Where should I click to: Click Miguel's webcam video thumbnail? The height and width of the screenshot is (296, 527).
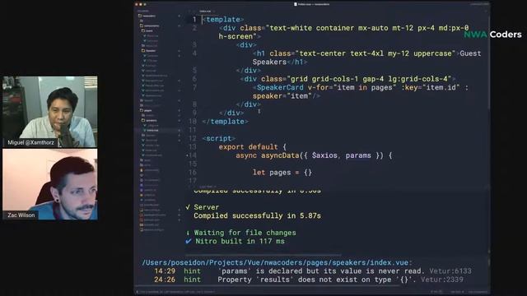click(x=50, y=112)
